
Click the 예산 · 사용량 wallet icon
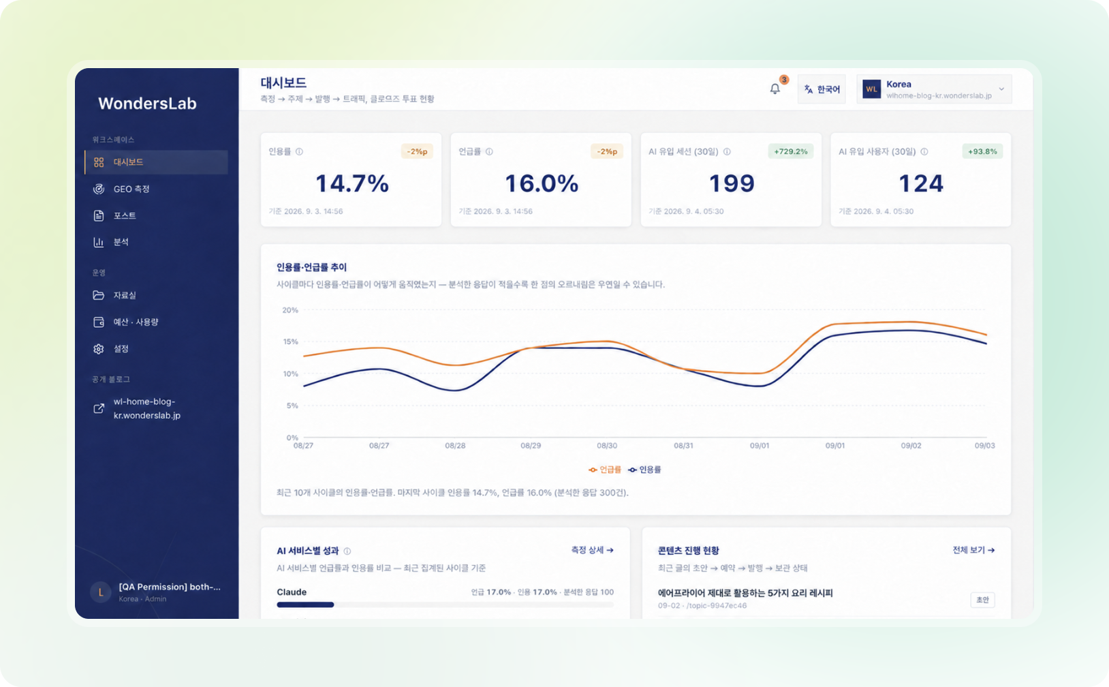[99, 322]
